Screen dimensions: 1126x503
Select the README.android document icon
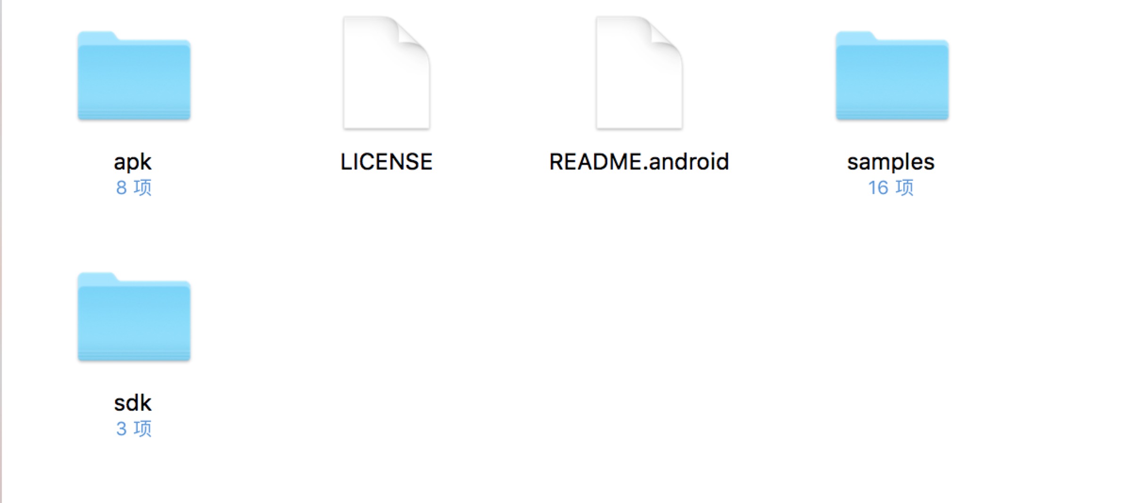[639, 73]
